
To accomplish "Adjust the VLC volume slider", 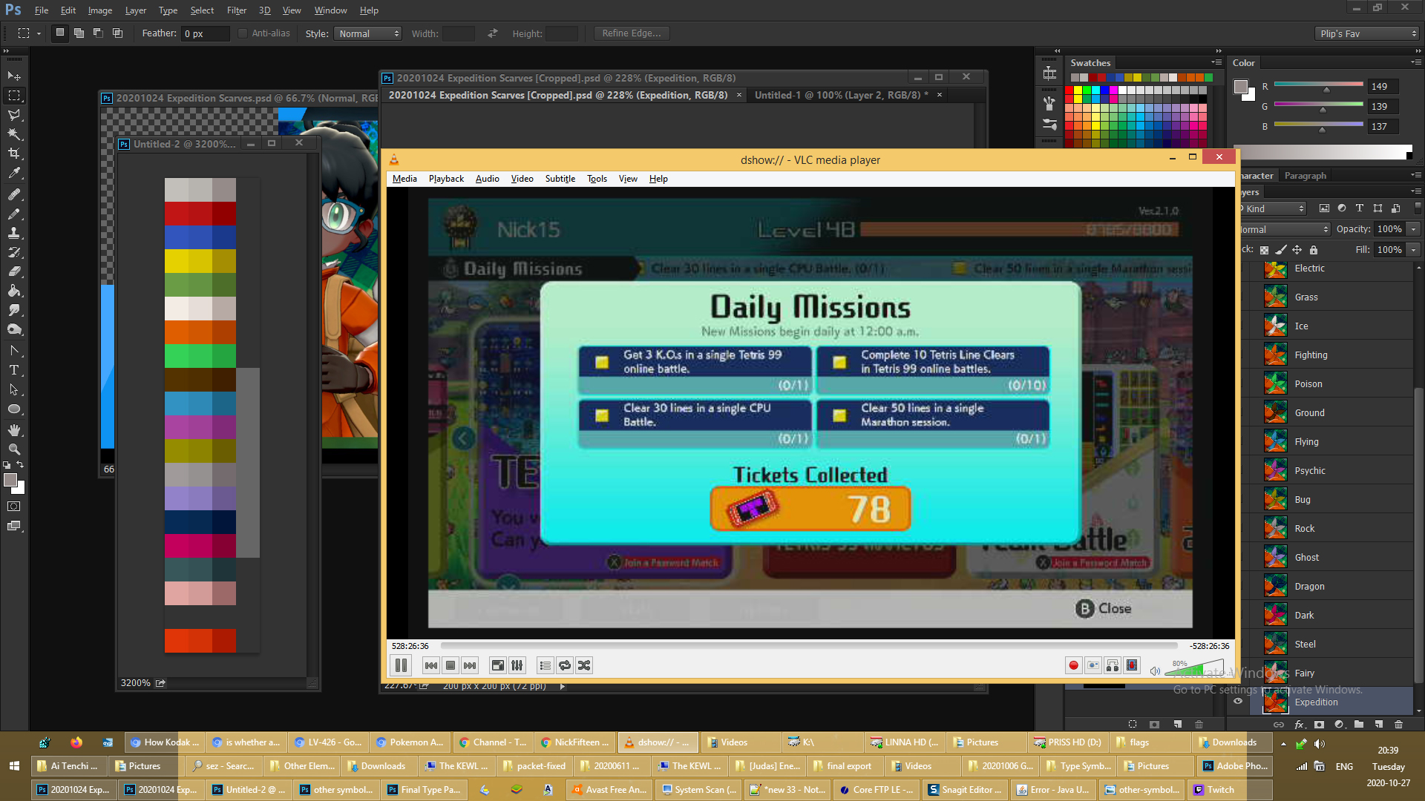I will click(x=1195, y=667).
